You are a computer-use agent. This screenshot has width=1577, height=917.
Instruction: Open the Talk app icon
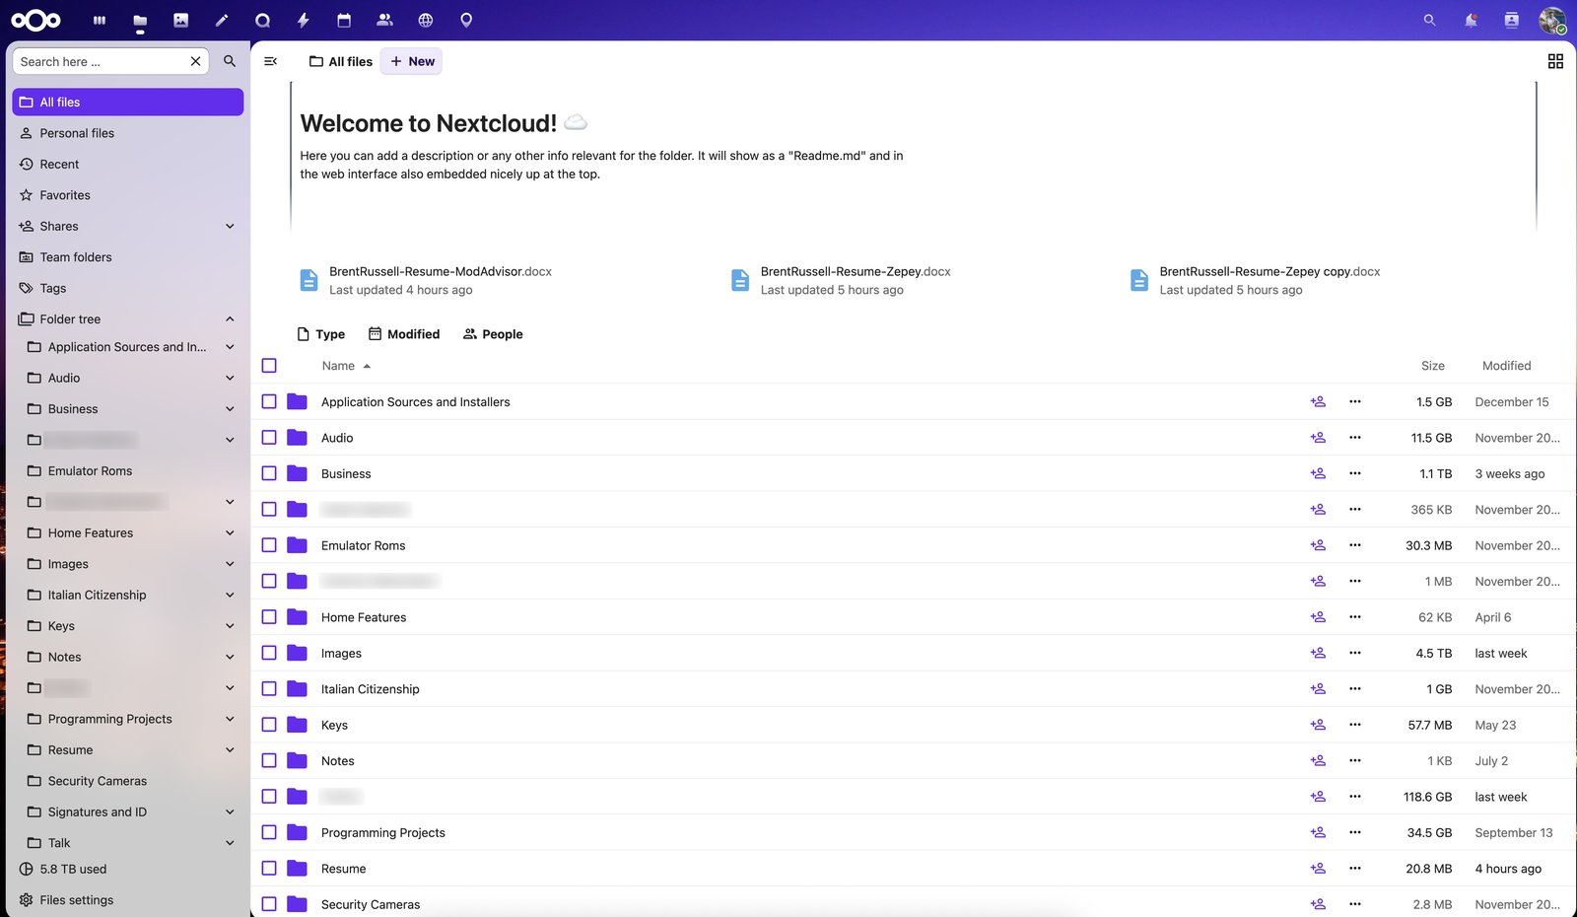(262, 20)
